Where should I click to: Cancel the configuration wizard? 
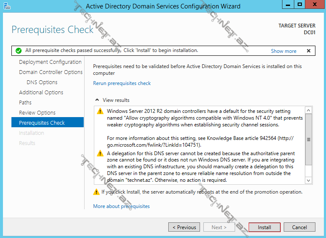(x=299, y=227)
